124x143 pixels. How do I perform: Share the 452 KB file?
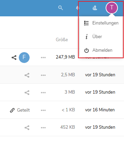coord(27,128)
